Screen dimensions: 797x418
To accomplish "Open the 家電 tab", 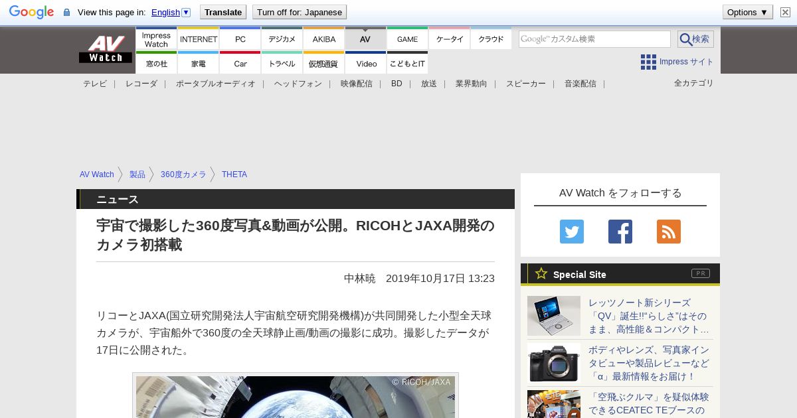I will 199,64.
